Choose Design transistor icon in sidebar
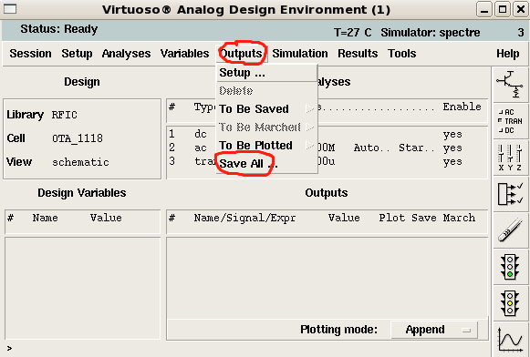Image resolution: width=530 pixels, height=357 pixels. pos(511,85)
